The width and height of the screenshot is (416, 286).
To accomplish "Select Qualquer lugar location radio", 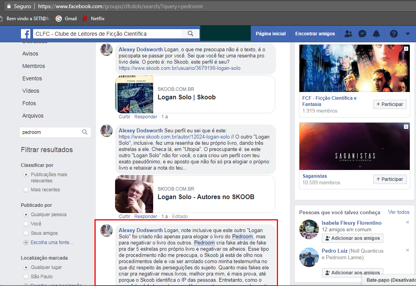I will (26, 267).
